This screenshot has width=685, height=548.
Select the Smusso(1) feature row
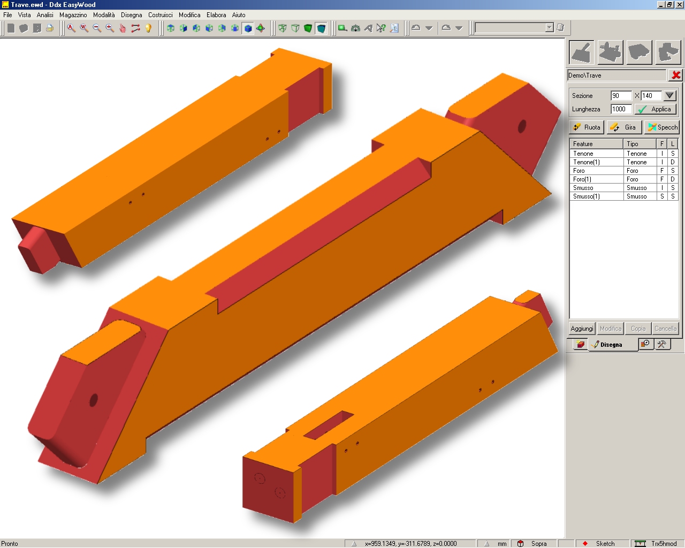(624, 196)
